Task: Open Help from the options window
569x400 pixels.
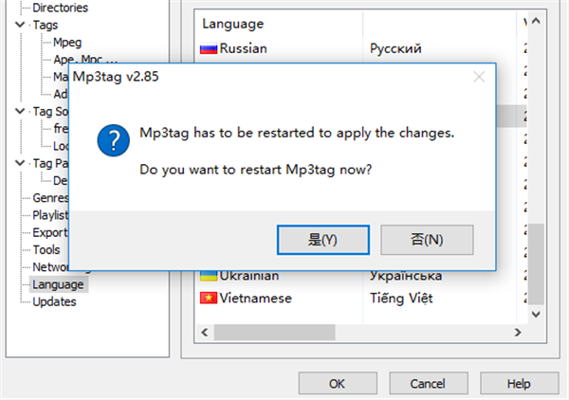Action: pos(518,384)
